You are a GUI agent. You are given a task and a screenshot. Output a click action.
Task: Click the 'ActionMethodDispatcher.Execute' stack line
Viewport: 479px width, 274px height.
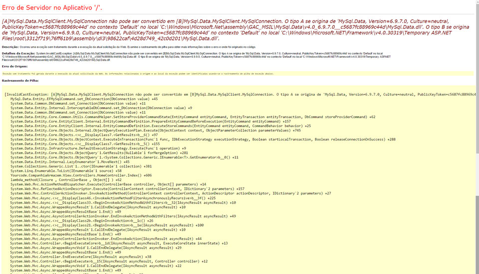tap(108, 184)
